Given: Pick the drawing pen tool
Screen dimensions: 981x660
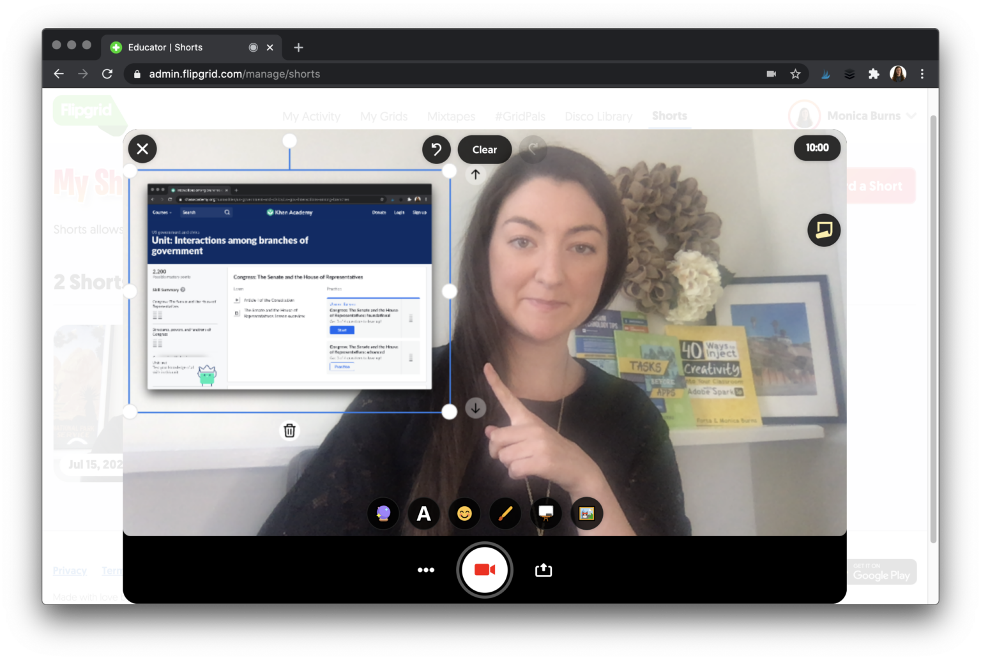Looking at the screenshot, I should (505, 513).
